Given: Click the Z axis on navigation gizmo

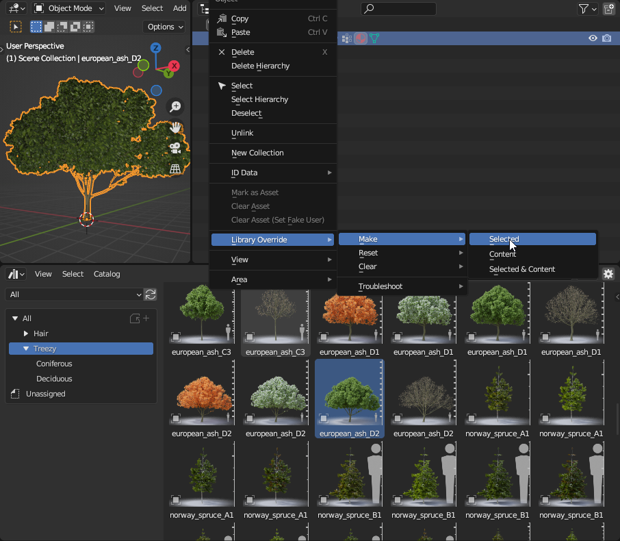Looking at the screenshot, I should tap(156, 48).
